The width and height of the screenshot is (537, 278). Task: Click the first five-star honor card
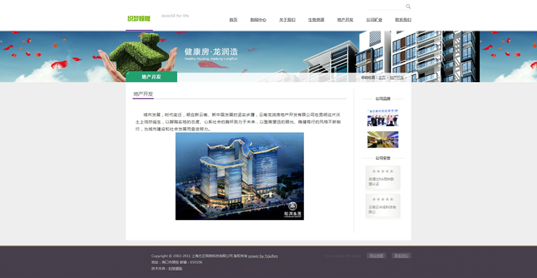point(383,178)
